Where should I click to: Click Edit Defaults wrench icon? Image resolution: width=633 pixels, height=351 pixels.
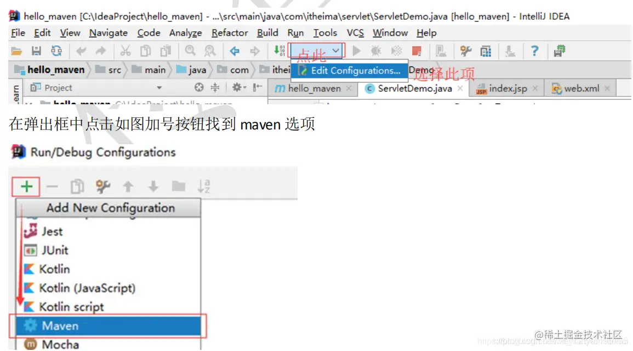pos(103,186)
